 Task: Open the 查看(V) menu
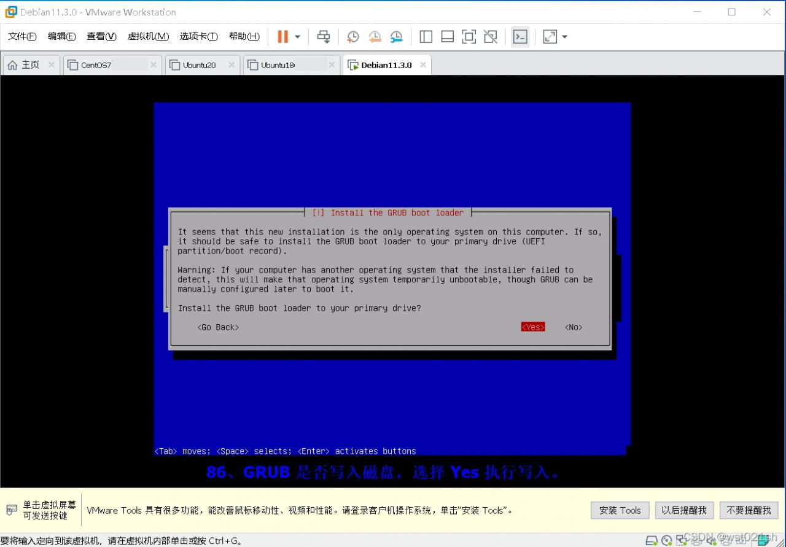click(101, 36)
